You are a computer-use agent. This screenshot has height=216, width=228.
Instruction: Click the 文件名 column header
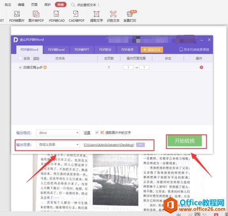click(60, 58)
